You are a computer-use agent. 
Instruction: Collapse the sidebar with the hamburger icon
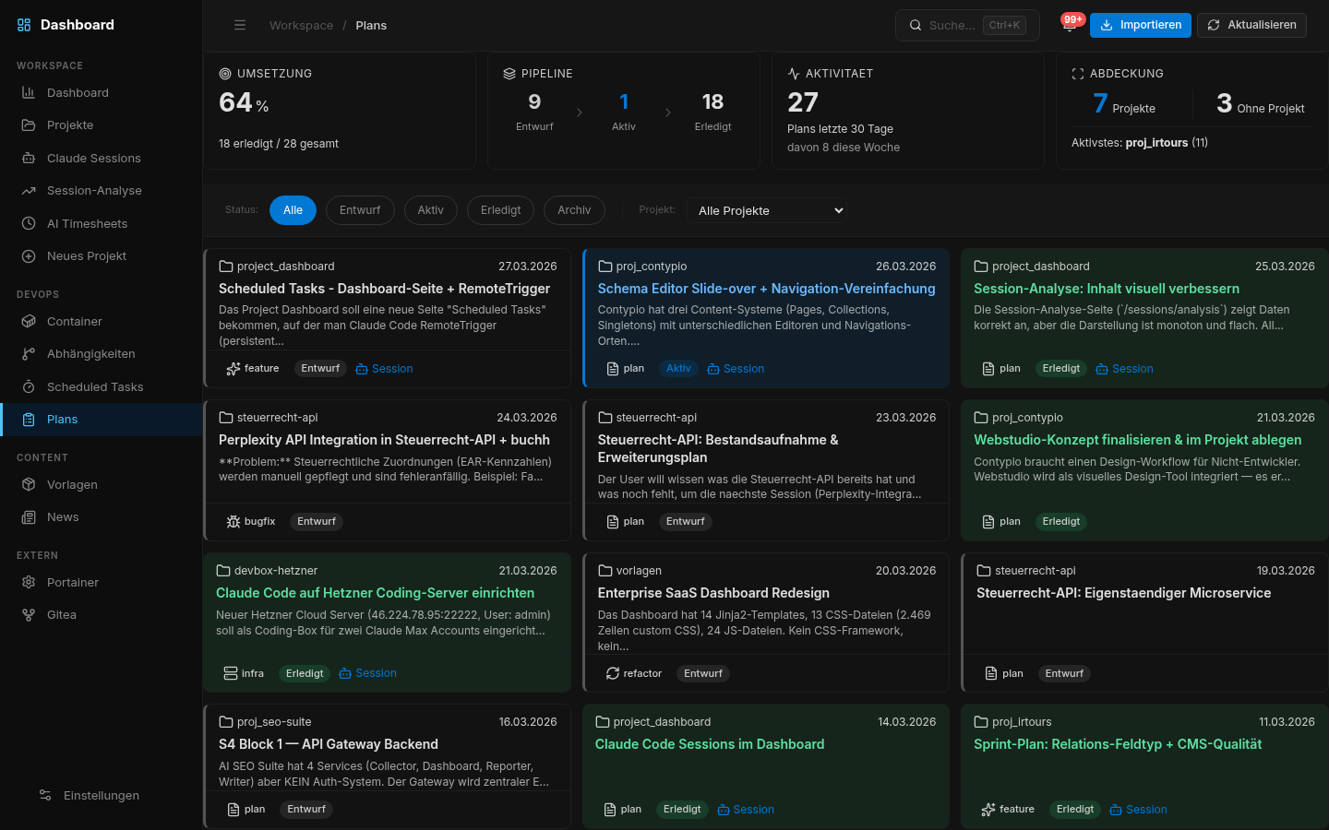click(240, 25)
